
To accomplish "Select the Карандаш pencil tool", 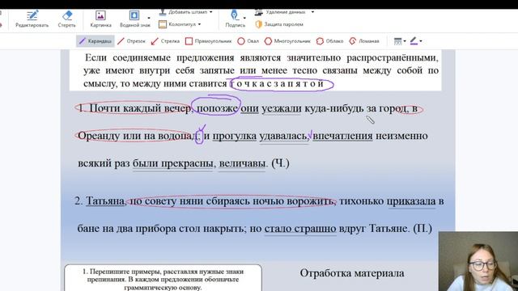I will click(96, 41).
